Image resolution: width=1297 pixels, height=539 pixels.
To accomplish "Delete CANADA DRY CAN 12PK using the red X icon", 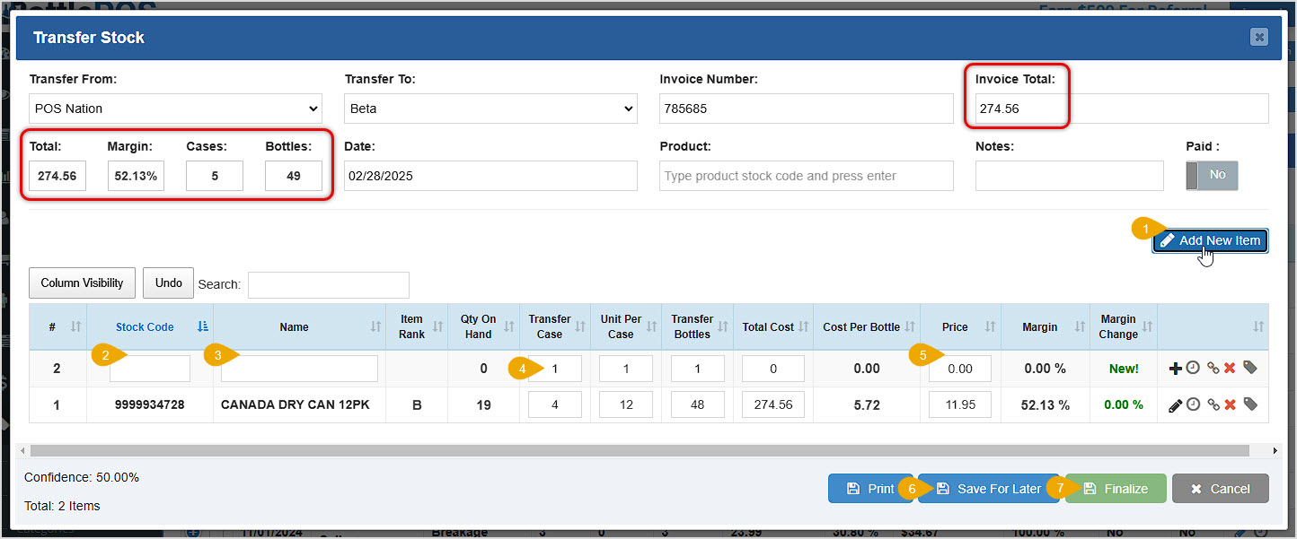I will (x=1231, y=404).
